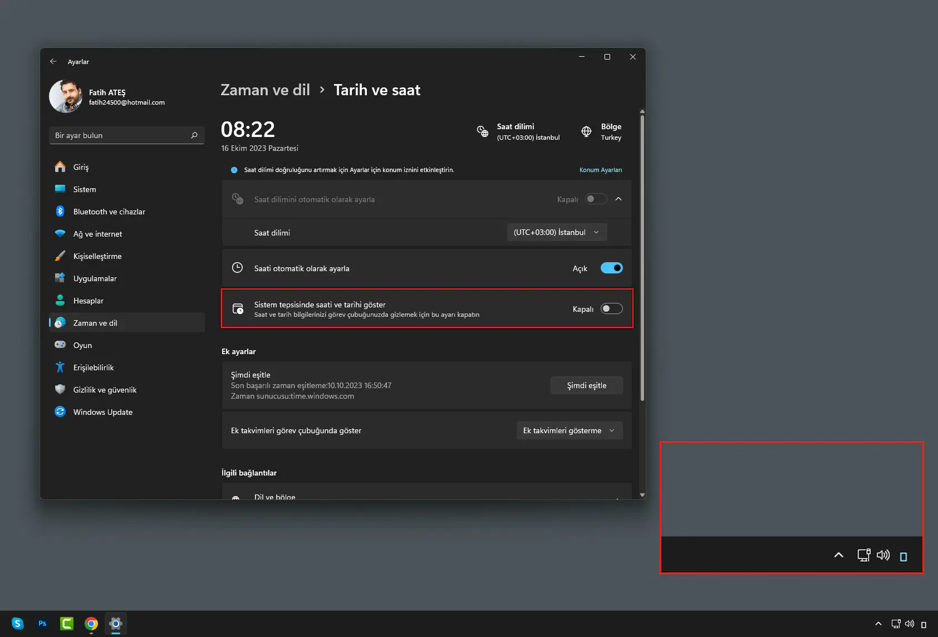938x637 pixels.
Task: Collapse the Saat dilimini otomatik section
Action: pos(618,199)
